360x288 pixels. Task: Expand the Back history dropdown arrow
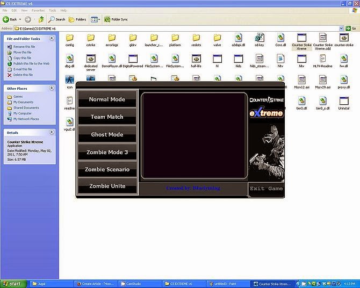click(x=20, y=19)
